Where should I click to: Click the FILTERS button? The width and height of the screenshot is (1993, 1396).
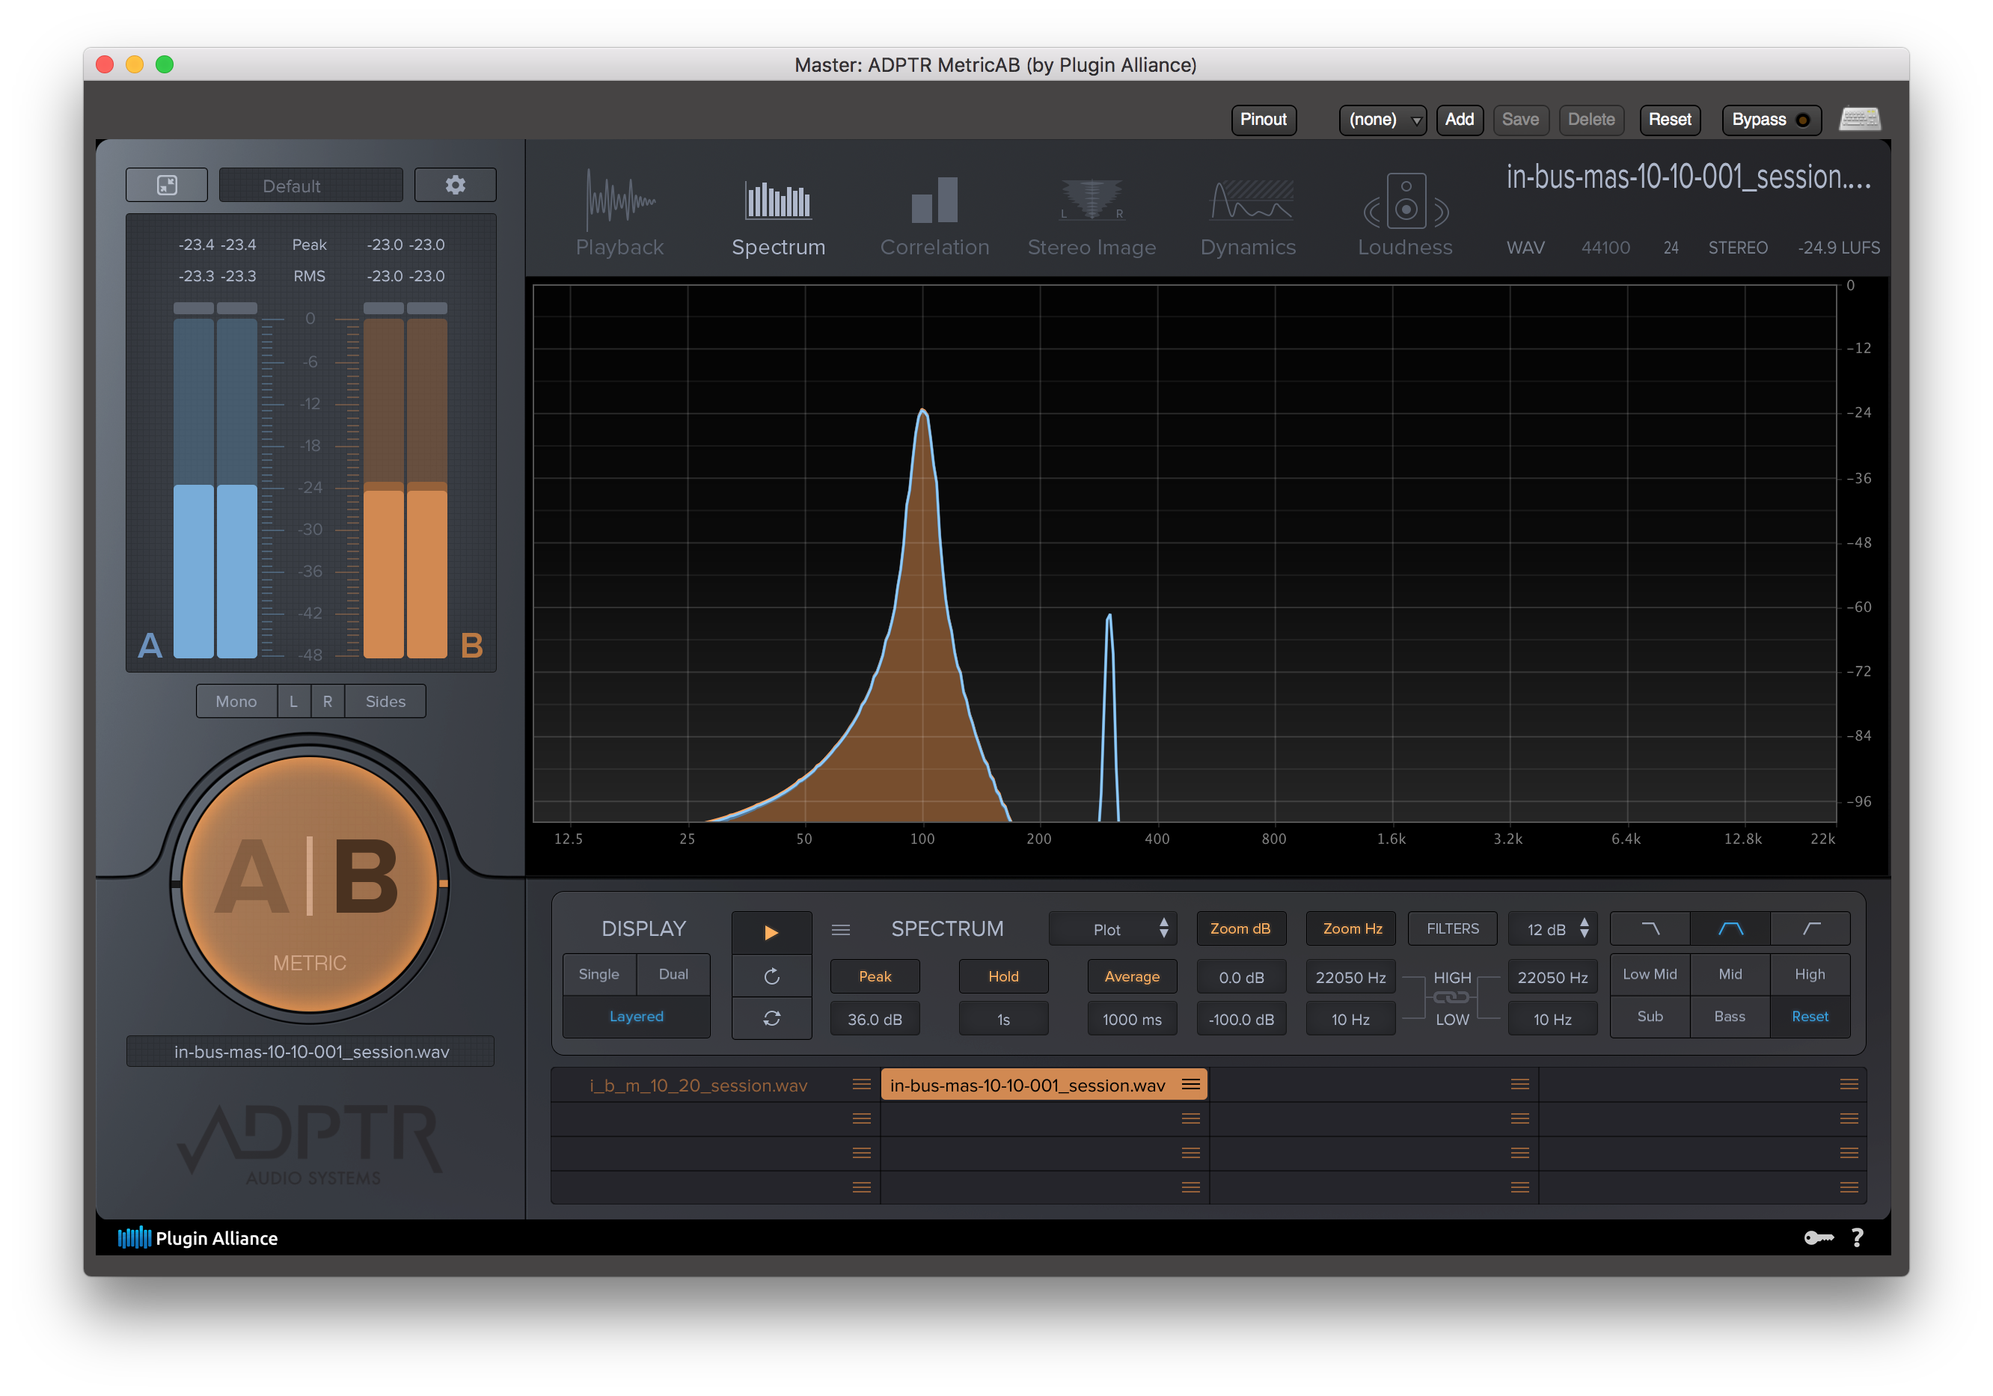click(1452, 929)
